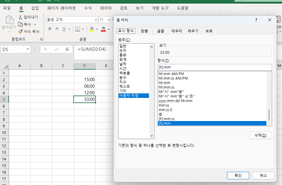
Task: Click the 형식 input field containing [h]:mm
Action: click(214, 68)
